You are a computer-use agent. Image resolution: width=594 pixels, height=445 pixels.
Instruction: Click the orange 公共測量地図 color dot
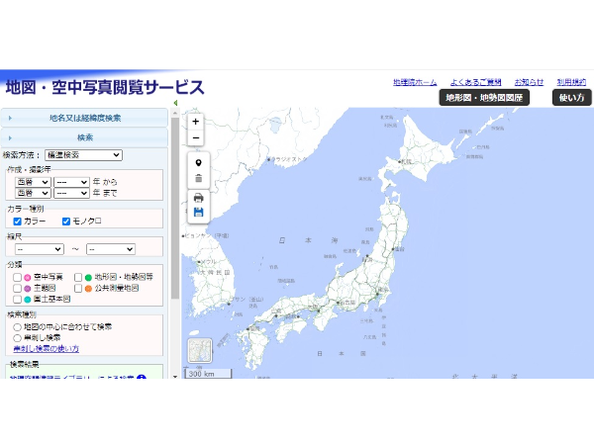pos(88,289)
